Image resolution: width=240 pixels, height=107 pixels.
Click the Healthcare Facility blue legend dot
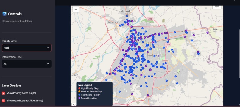79,95
